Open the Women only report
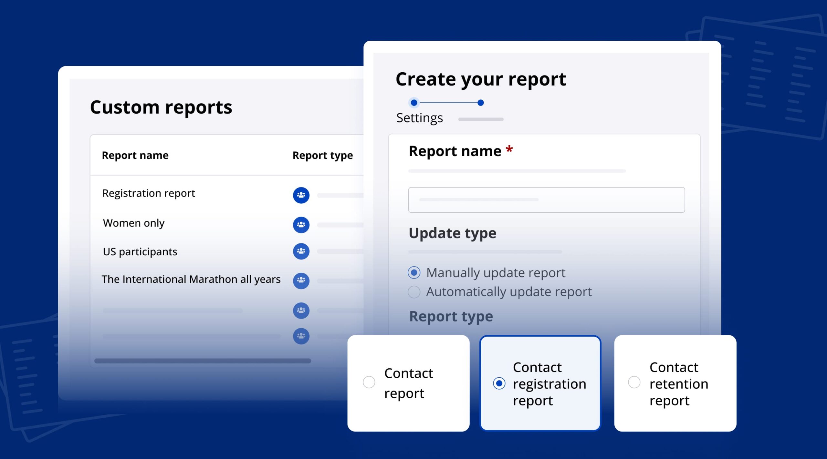 click(134, 223)
